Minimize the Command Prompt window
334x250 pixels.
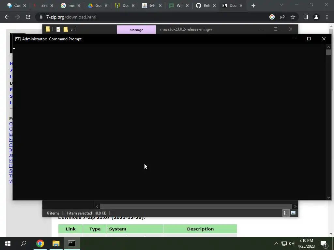[x=294, y=39]
